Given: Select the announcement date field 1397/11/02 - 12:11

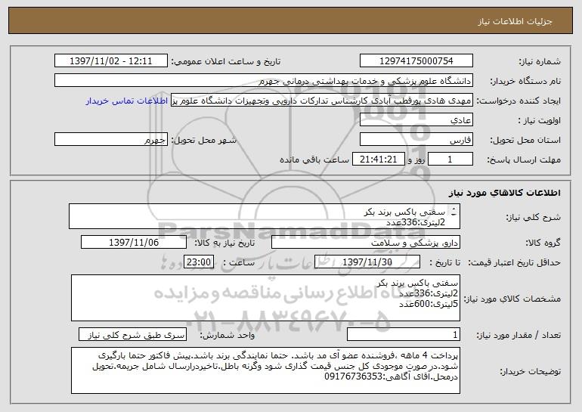Looking at the screenshot, I should (x=111, y=60).
